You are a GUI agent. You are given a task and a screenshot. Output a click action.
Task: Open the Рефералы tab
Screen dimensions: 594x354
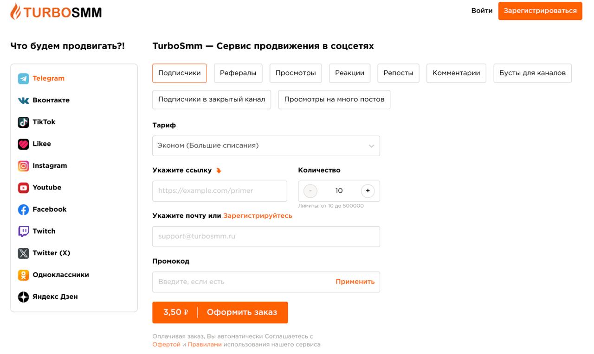[238, 73]
